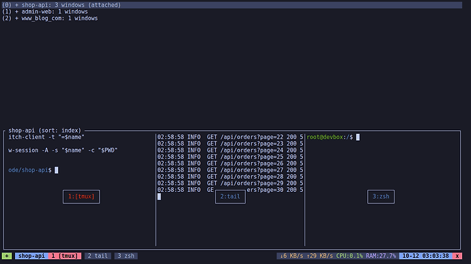Click the RAM usage indicator
This screenshot has height=264, width=471.
click(381, 256)
